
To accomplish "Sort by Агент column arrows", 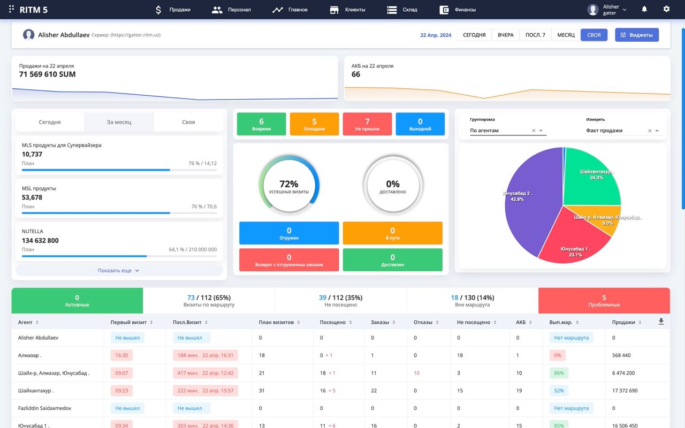I will tap(37, 323).
